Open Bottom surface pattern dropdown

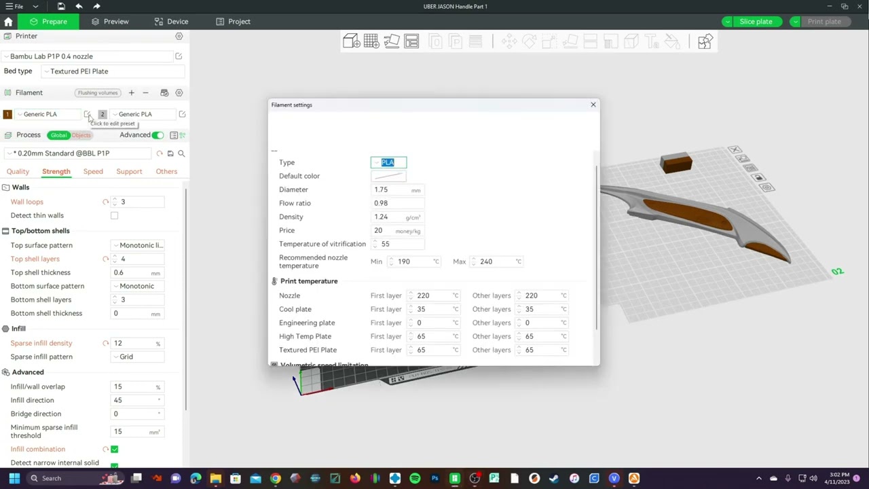click(138, 286)
